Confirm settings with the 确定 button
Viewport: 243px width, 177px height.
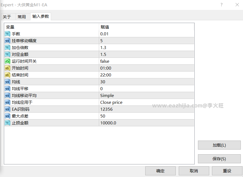click(160, 171)
